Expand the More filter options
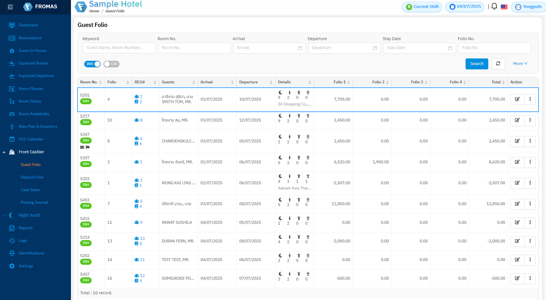Image resolution: width=546 pixels, height=300 pixels. 520,64
